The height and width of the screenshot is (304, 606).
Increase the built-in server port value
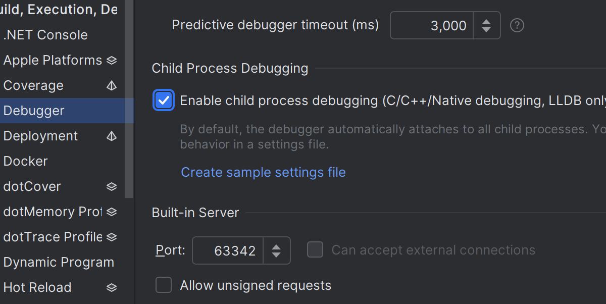click(276, 246)
